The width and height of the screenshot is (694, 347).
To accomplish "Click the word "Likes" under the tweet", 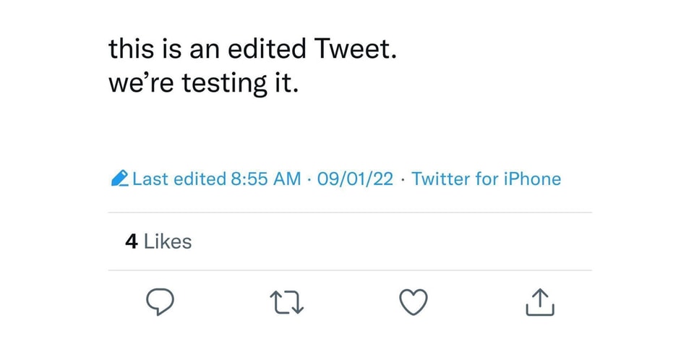I will 168,241.
